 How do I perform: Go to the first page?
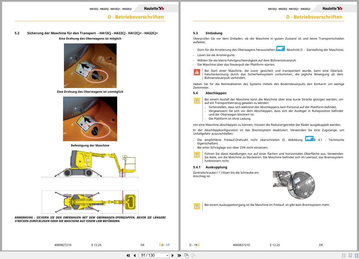[128, 255]
